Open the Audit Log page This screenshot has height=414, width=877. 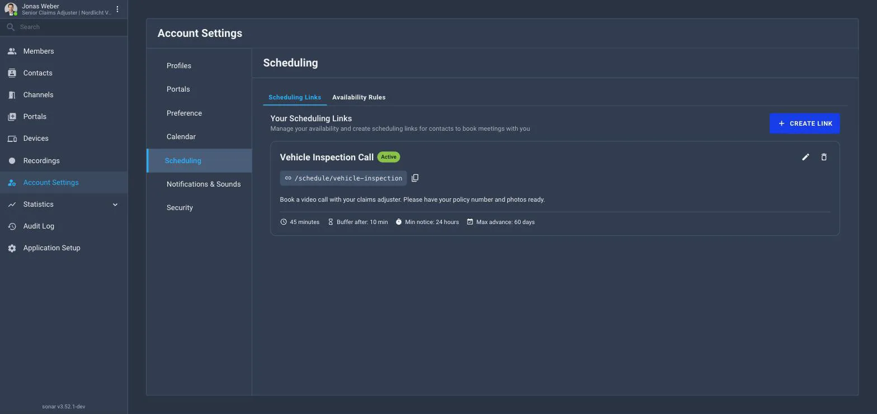click(64, 226)
